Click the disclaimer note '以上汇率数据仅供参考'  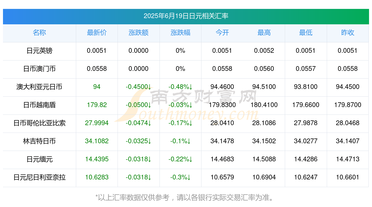click(x=134, y=198)
